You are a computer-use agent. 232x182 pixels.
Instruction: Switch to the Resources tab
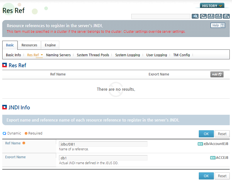point(29,45)
